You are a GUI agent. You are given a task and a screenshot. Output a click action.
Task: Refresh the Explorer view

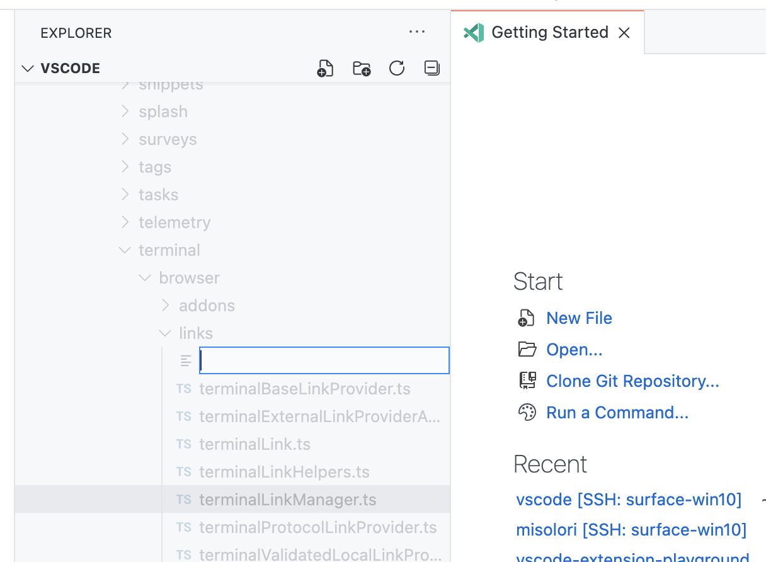[x=396, y=68]
